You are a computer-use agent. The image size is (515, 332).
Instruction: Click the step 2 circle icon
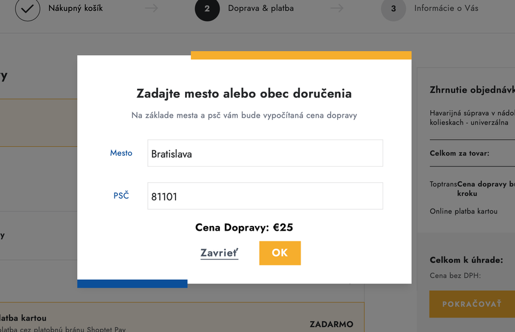[x=207, y=9]
